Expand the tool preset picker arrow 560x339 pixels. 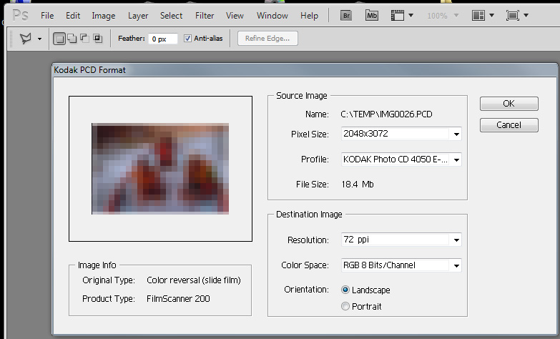(39, 39)
